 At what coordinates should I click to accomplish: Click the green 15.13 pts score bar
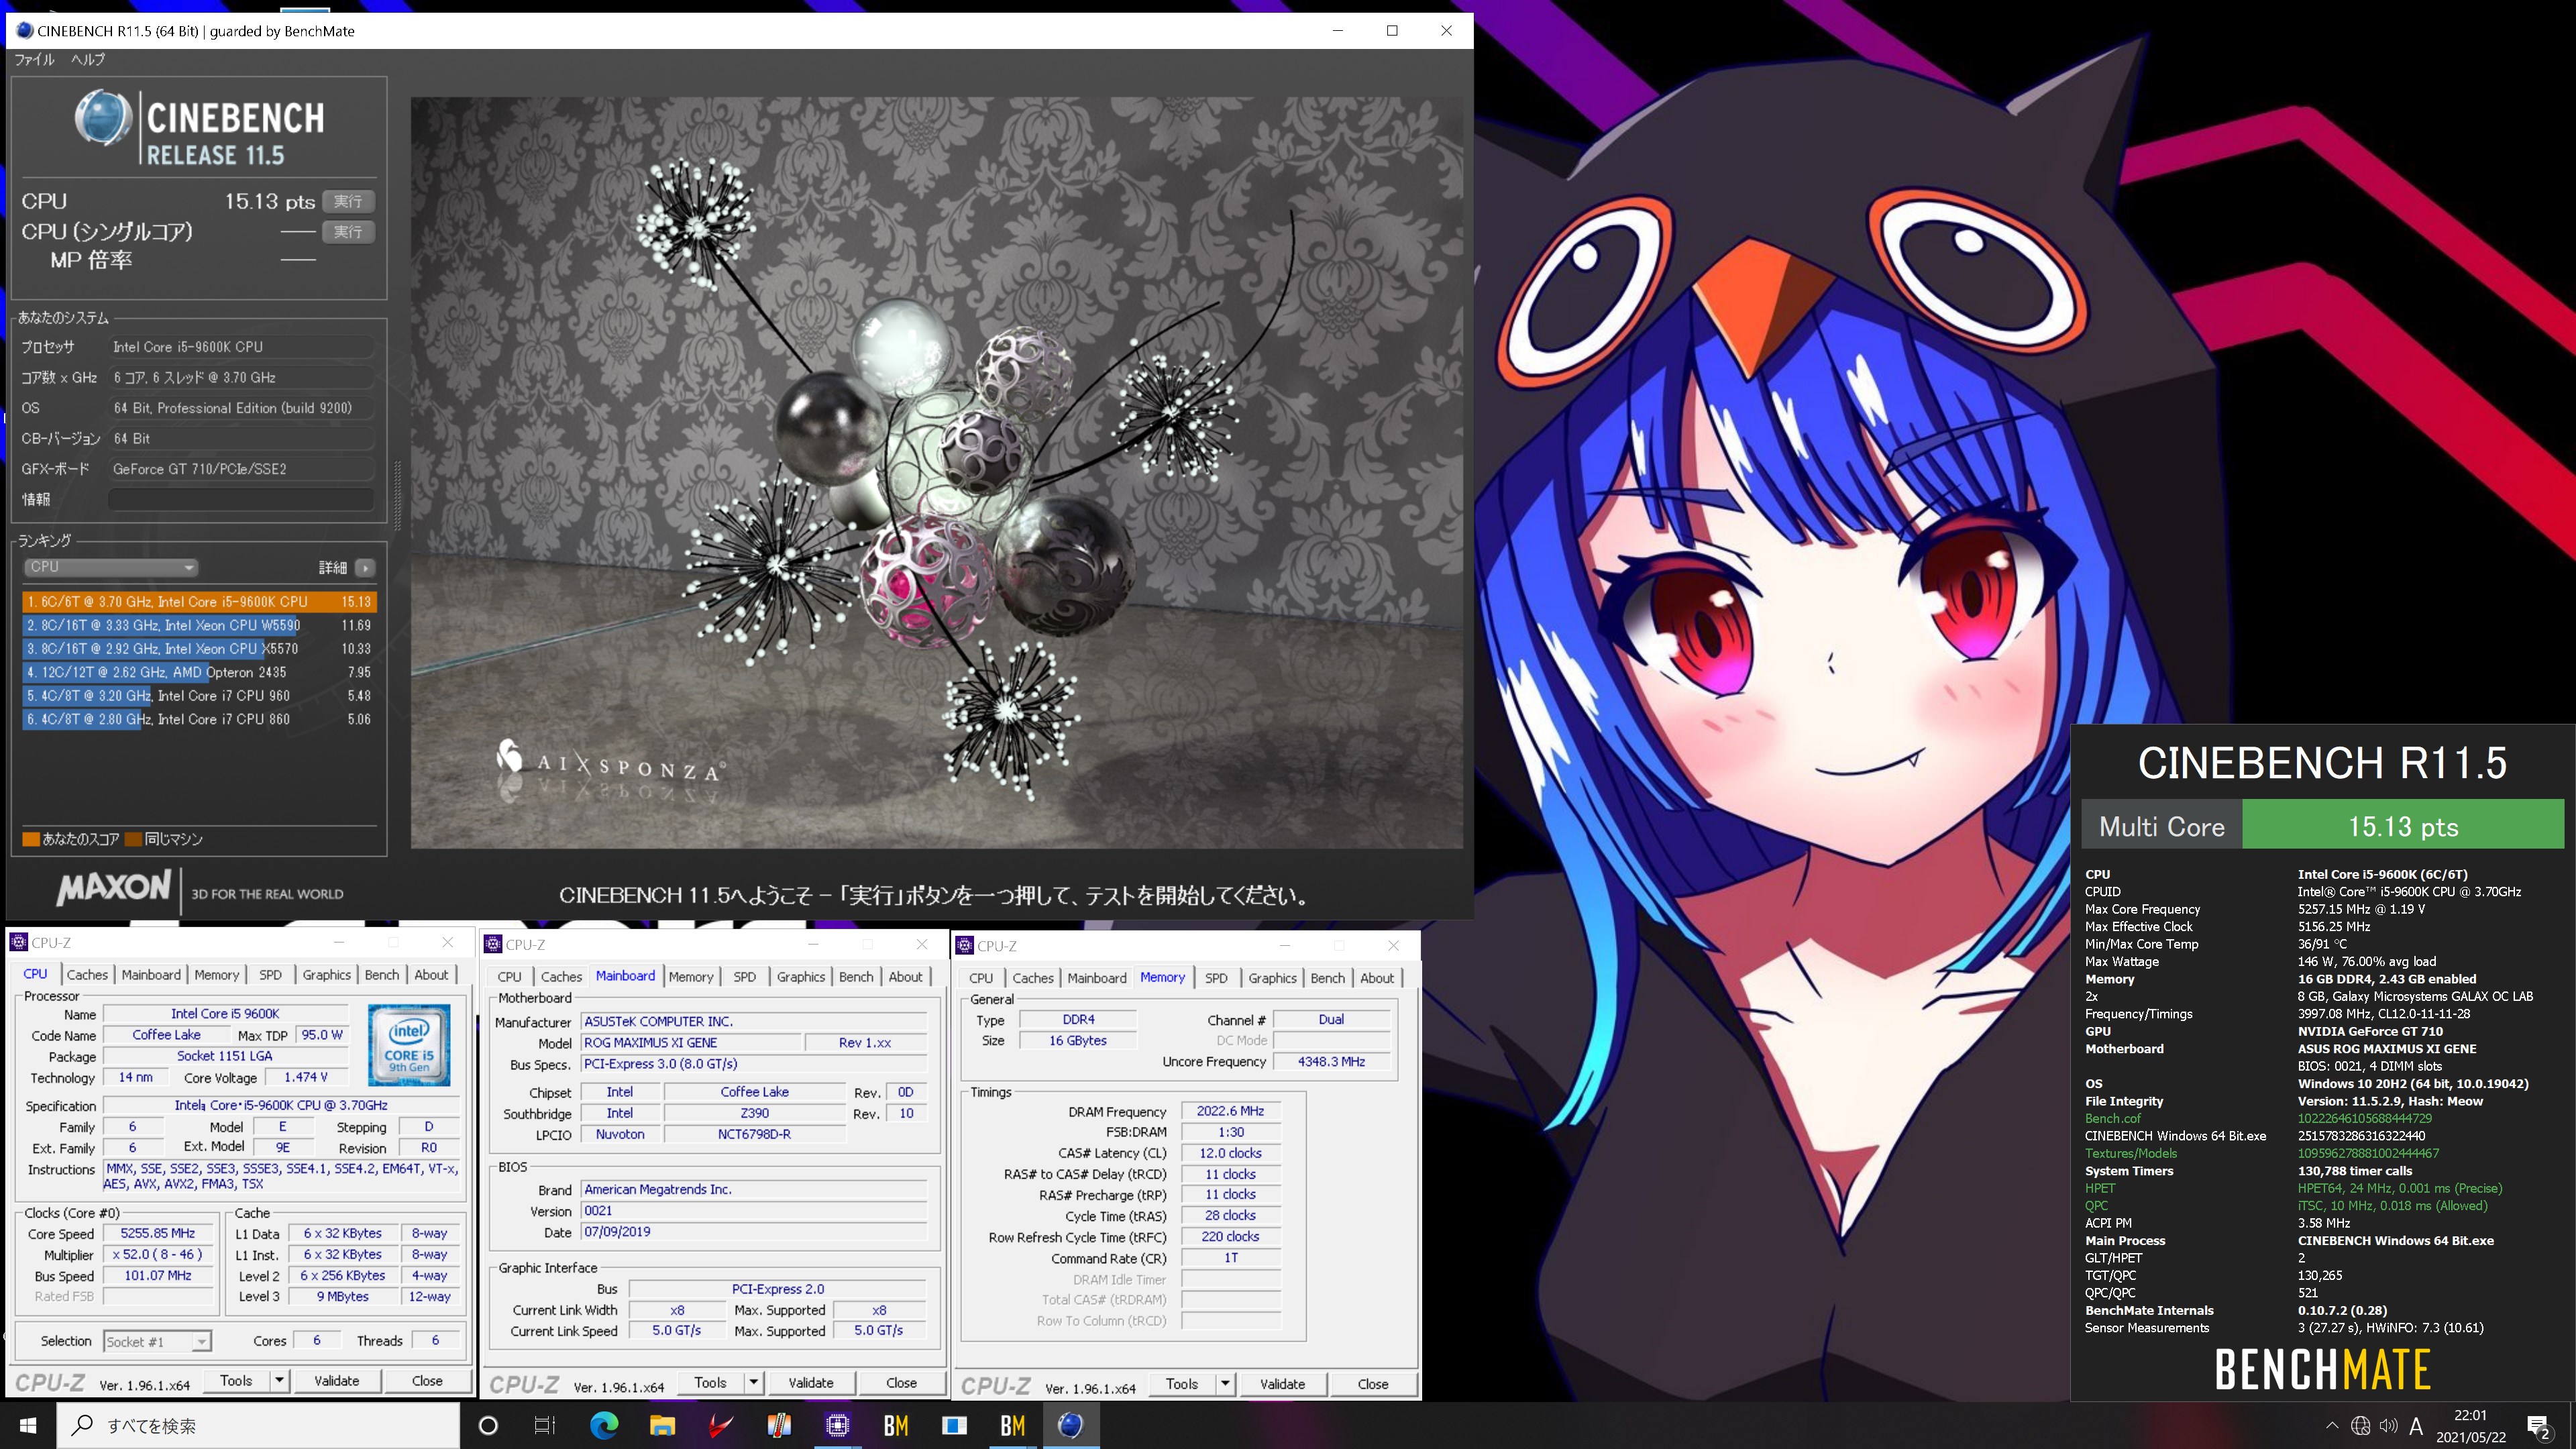[2403, 826]
